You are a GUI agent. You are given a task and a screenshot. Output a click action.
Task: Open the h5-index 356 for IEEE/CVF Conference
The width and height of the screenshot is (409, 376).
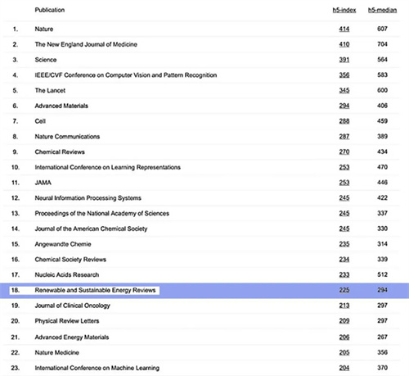344,75
